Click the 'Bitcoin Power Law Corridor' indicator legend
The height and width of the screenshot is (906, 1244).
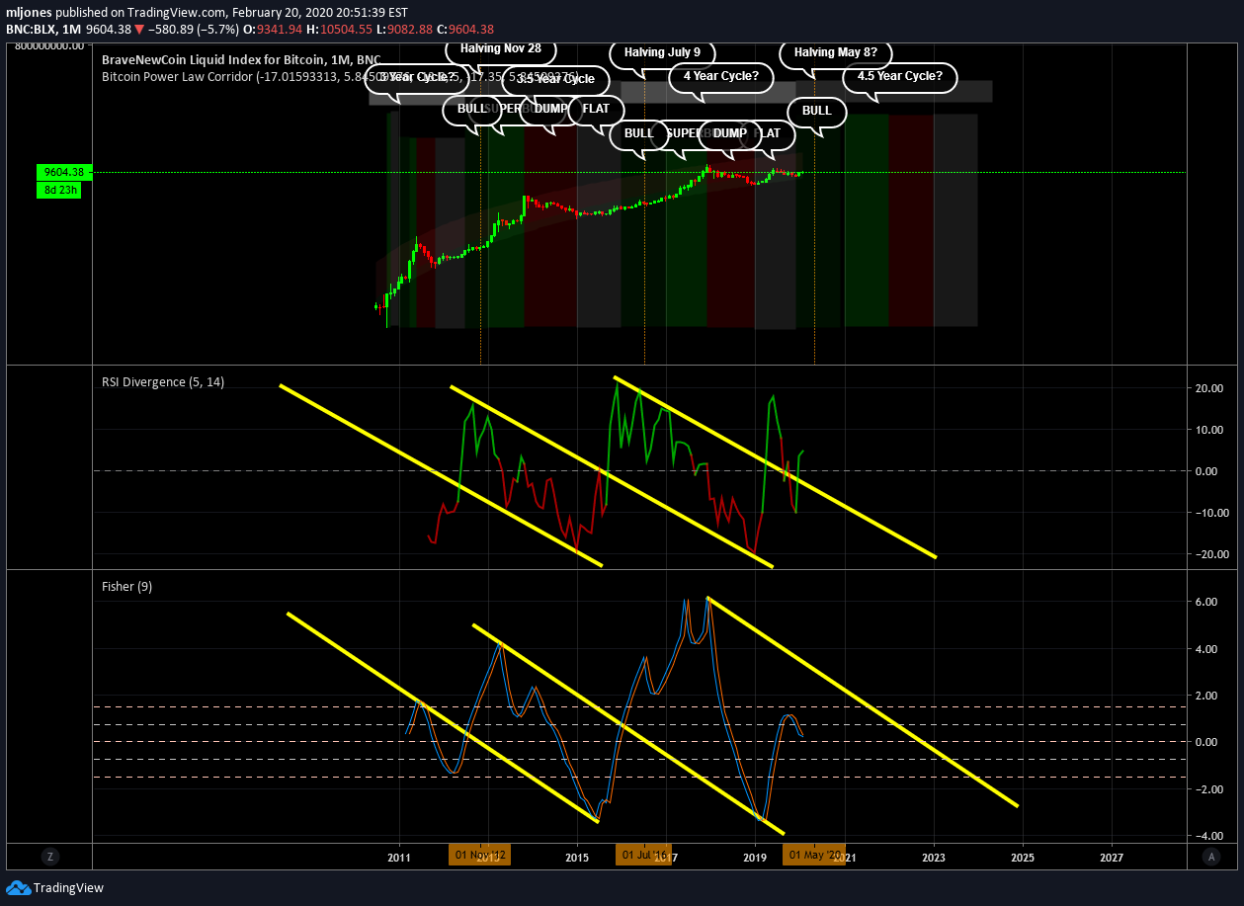click(x=340, y=76)
